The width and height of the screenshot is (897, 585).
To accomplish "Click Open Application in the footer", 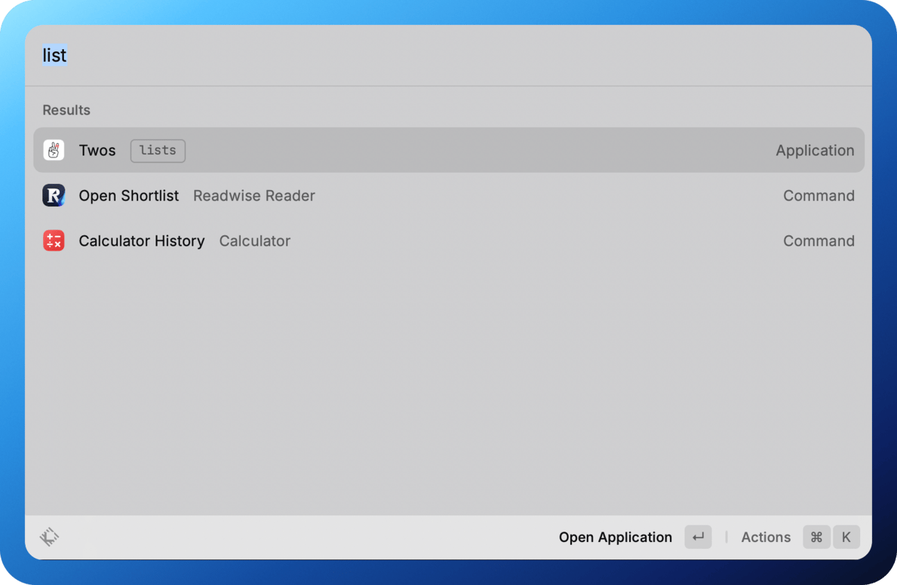I will 615,537.
